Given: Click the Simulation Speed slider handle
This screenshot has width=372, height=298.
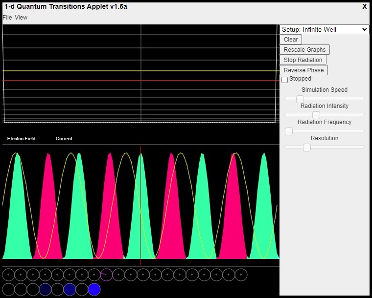Looking at the screenshot, I should tap(300, 99).
